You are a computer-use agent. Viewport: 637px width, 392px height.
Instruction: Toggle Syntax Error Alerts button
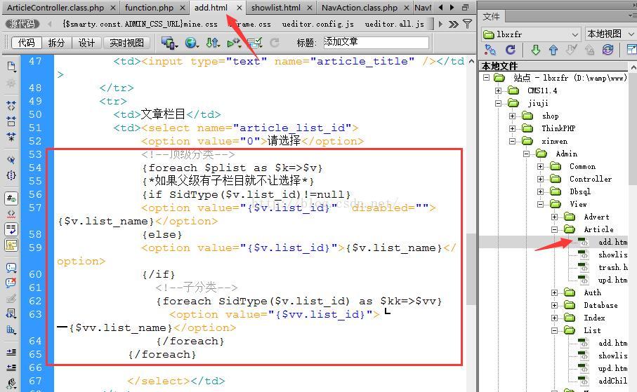point(11,245)
